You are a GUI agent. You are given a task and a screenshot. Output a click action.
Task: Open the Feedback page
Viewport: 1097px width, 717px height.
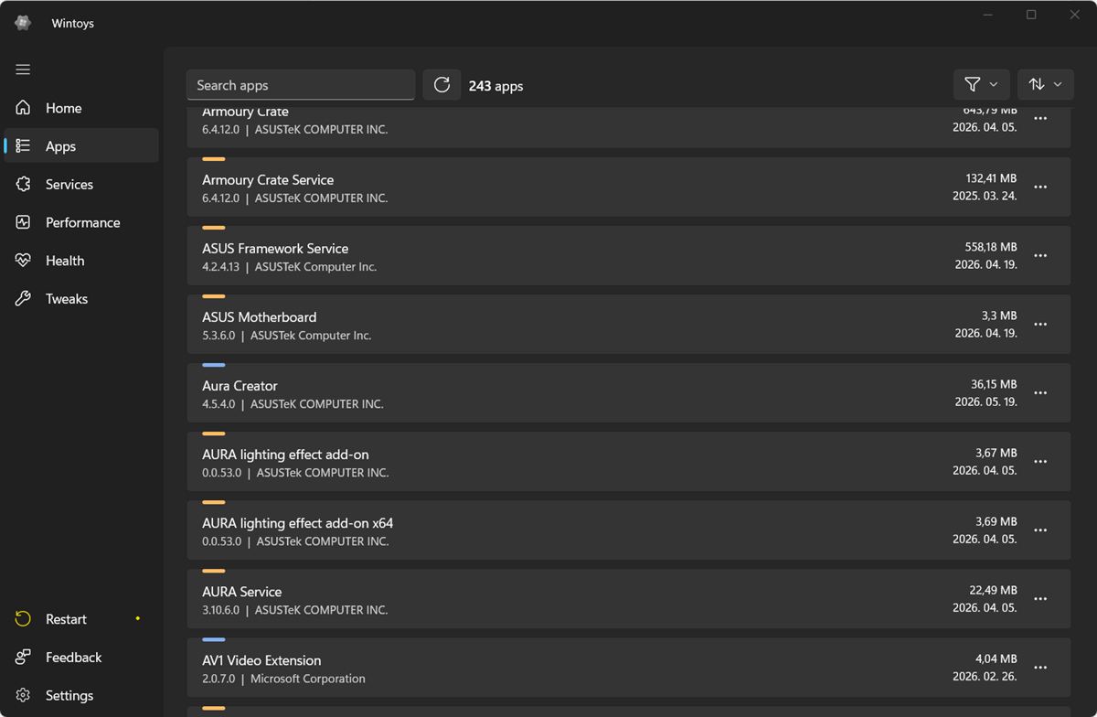pos(81,658)
